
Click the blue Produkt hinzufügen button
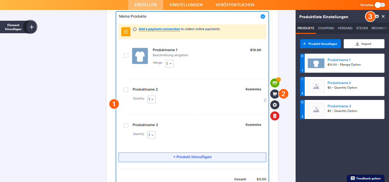[320, 44]
